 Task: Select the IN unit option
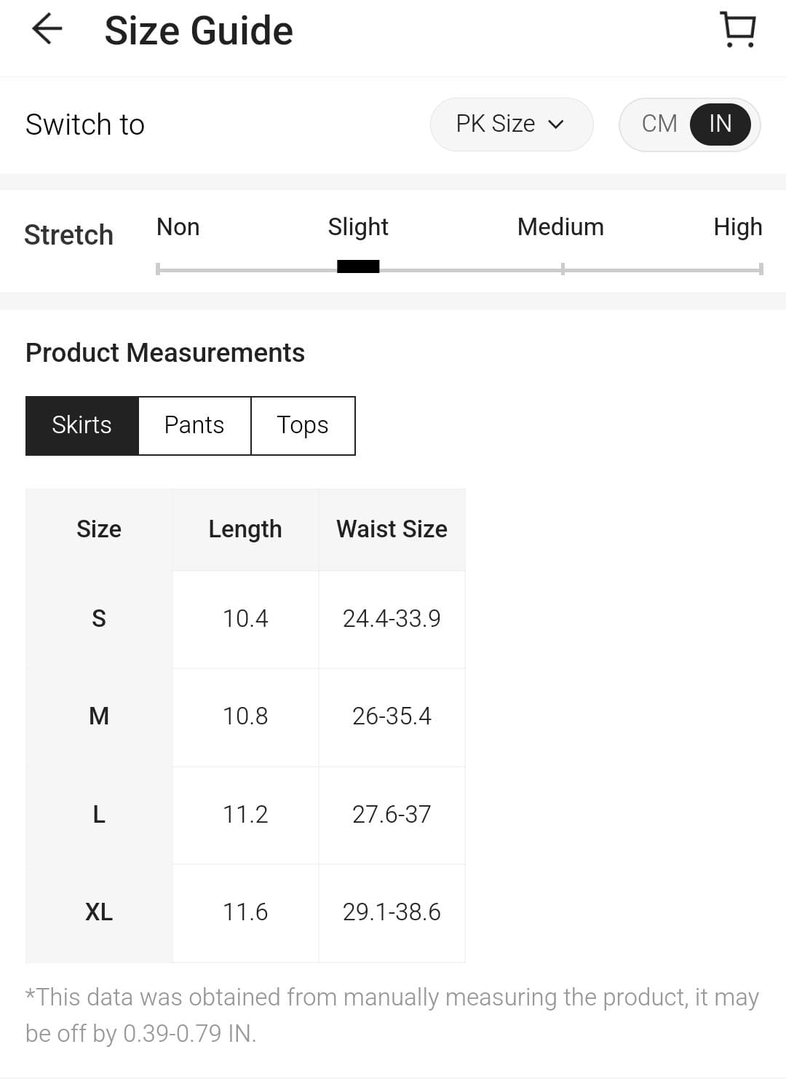[x=720, y=125]
